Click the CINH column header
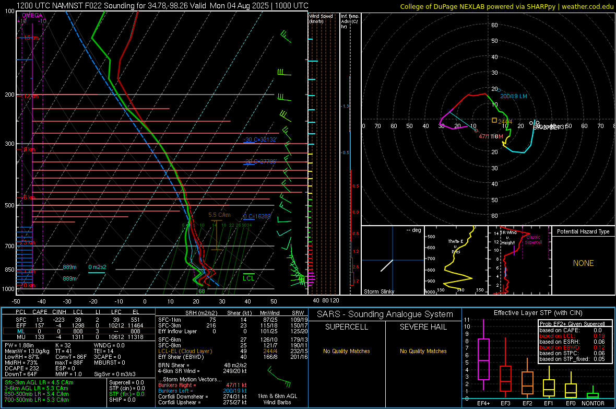616x409 pixels. 59,312
